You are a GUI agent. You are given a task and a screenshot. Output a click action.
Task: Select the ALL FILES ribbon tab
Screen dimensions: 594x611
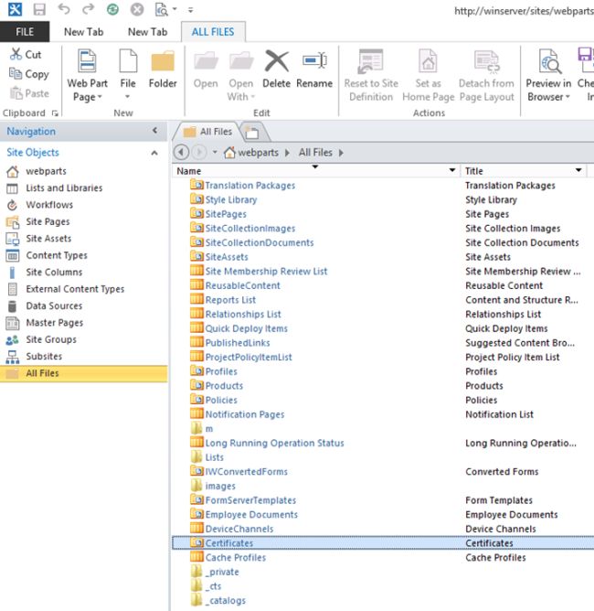click(x=213, y=32)
